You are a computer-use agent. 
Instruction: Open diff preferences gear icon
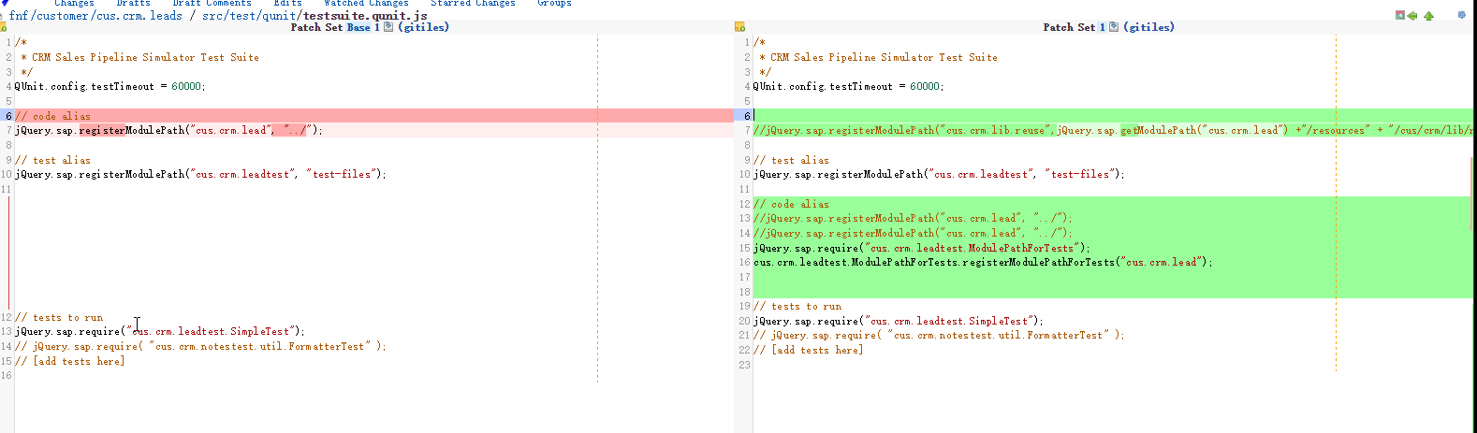[x=1462, y=15]
